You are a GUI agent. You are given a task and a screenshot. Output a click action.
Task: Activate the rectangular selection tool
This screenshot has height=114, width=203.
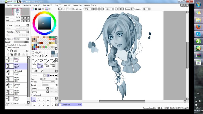[x=33, y=52]
